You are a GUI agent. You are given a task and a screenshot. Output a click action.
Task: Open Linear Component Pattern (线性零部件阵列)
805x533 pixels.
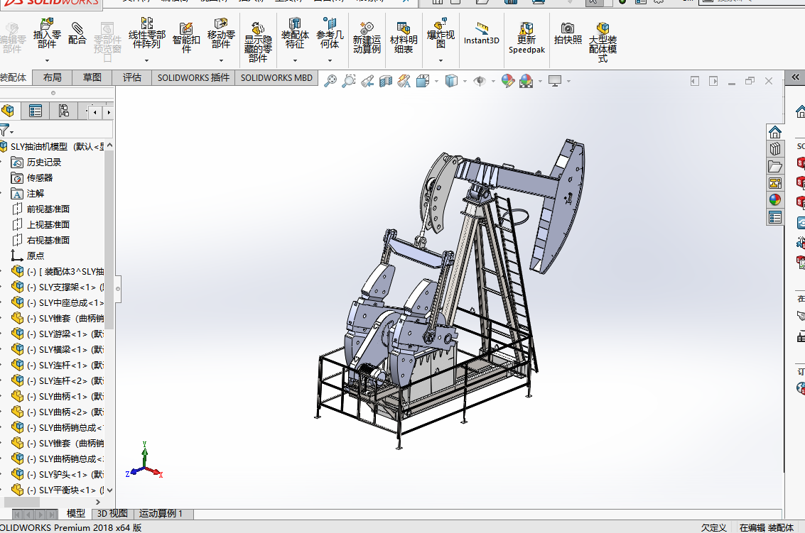point(147,33)
